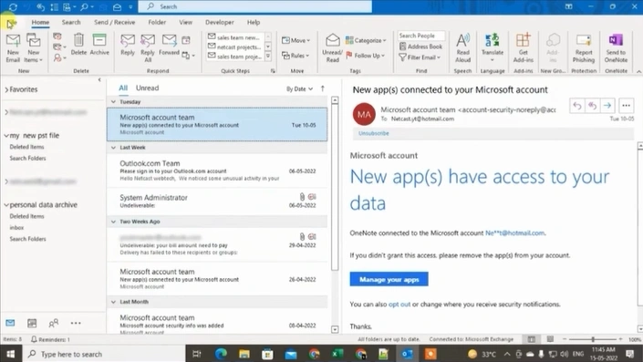Open more navigation options ellipsis
This screenshot has height=362, width=643.
coord(76,323)
